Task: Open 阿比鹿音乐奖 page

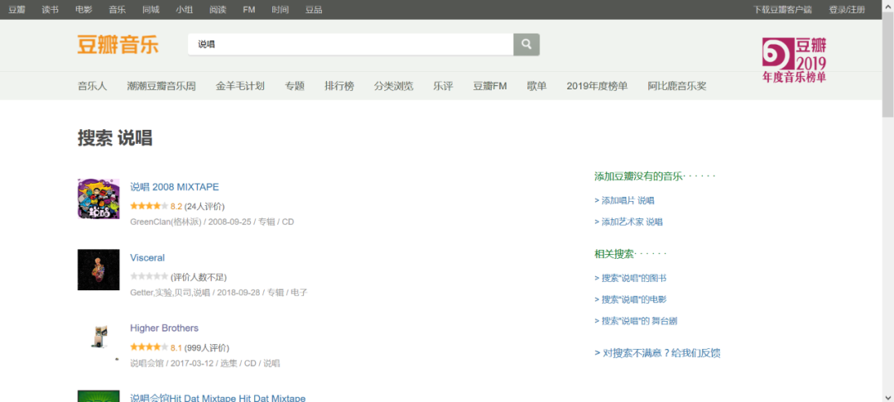Action: [x=677, y=86]
